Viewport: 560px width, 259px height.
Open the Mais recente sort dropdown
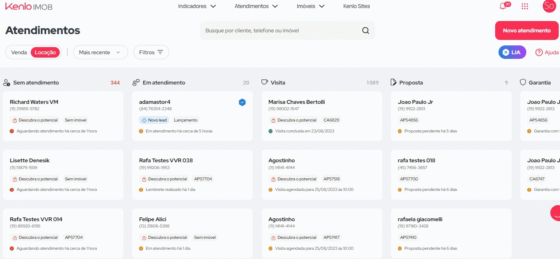(100, 52)
